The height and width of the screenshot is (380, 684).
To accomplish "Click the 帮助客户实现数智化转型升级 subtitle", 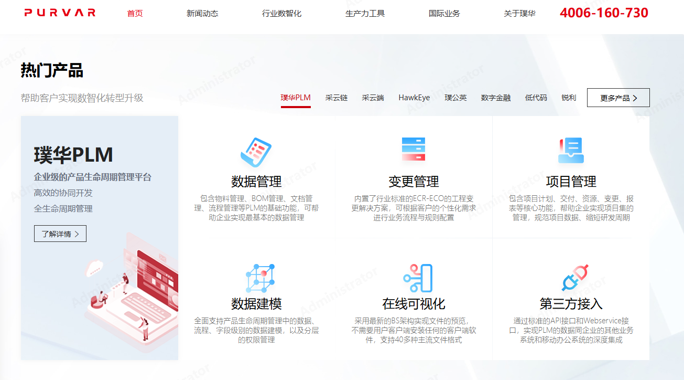I will pyautogui.click(x=82, y=98).
